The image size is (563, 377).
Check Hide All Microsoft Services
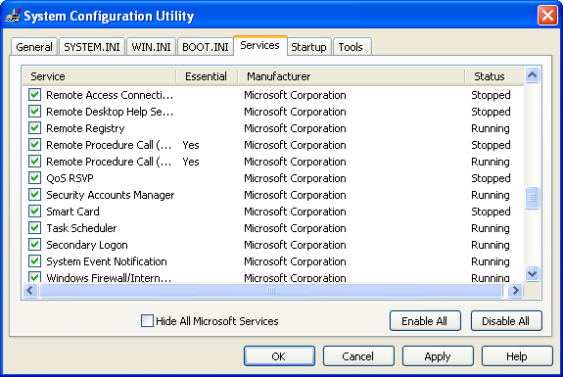click(147, 320)
